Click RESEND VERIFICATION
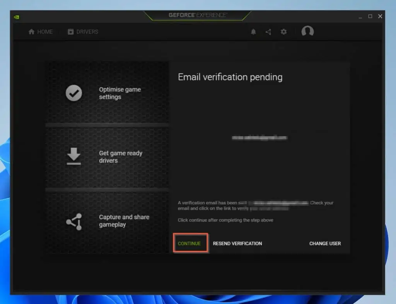This screenshot has width=396, height=304. pyautogui.click(x=237, y=244)
